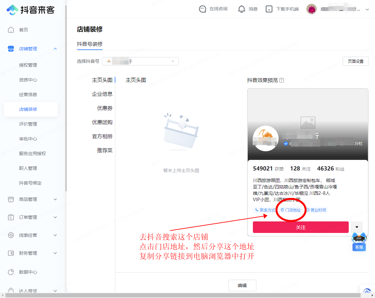Viewport: 375px width, 298px height.
Task: Open dropdown arrow next to 关注 button
Action: coord(357,227)
